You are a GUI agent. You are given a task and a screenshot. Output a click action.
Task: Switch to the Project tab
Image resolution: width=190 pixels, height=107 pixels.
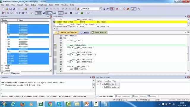point(5,73)
